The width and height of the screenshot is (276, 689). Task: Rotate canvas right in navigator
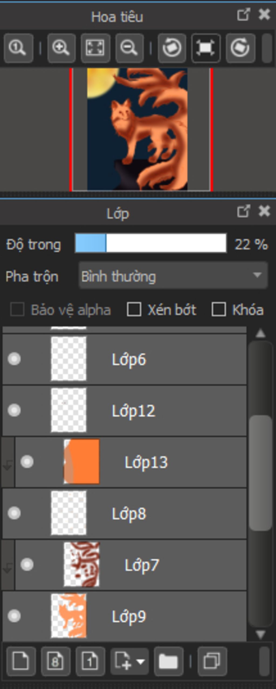tap(240, 48)
